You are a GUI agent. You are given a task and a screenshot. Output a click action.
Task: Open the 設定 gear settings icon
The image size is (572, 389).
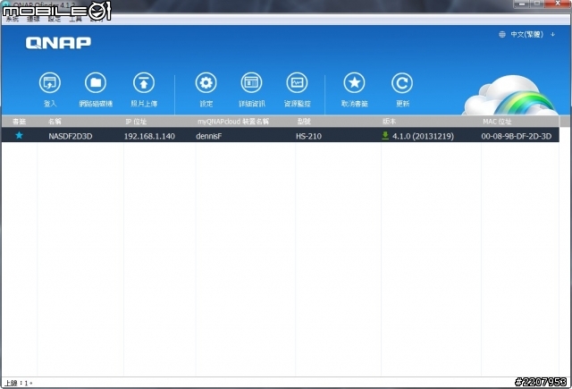pyautogui.click(x=206, y=83)
